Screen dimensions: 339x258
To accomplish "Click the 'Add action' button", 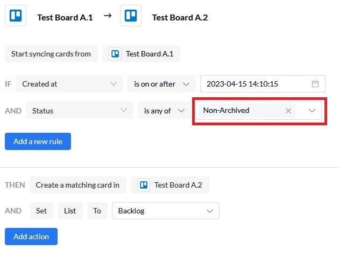I will 31,236.
